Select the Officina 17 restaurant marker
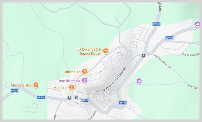202x122 pixels. pos(85,71)
